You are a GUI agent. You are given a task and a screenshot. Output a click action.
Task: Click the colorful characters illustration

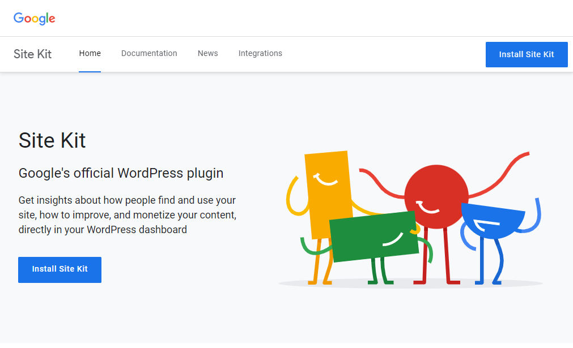[410, 219]
